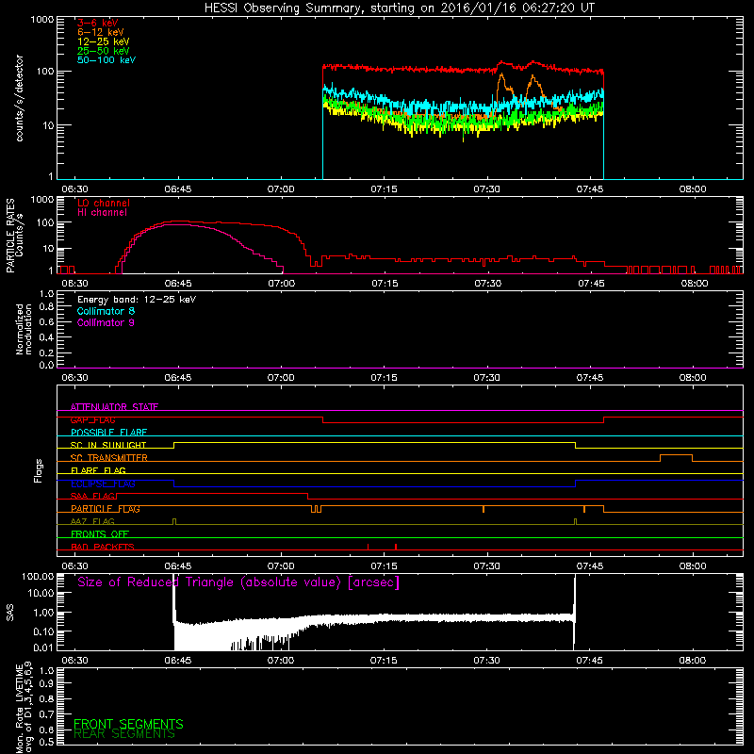
Task: Click the REAR SEGMENTS legend label
Action: [124, 734]
